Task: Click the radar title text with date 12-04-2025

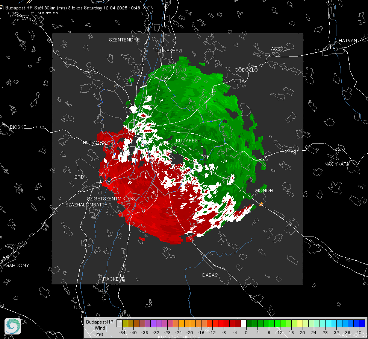Action: pyautogui.click(x=73, y=8)
